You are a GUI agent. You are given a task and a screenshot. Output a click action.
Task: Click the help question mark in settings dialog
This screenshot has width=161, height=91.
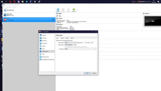click(x=92, y=32)
